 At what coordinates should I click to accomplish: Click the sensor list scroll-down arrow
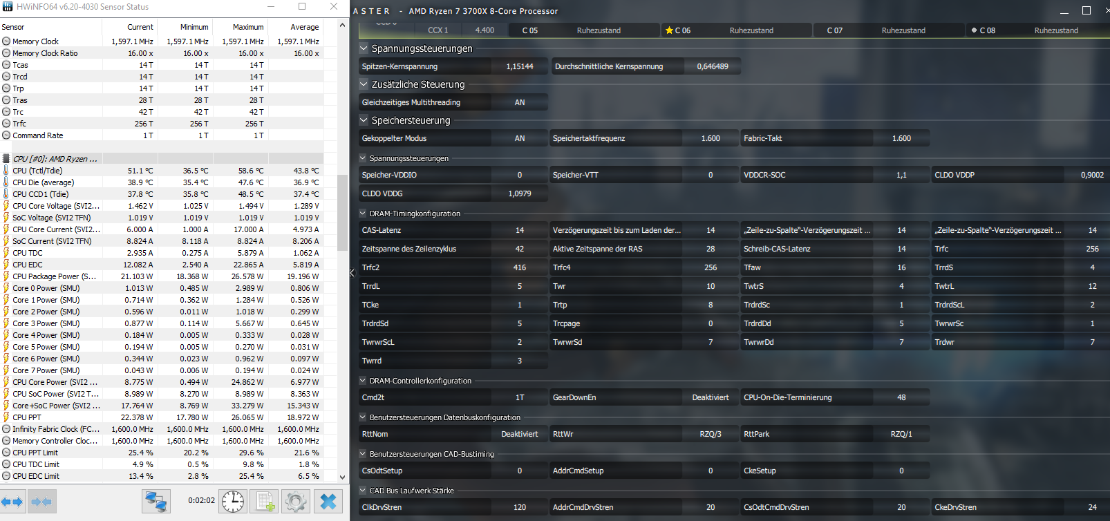pos(342,476)
